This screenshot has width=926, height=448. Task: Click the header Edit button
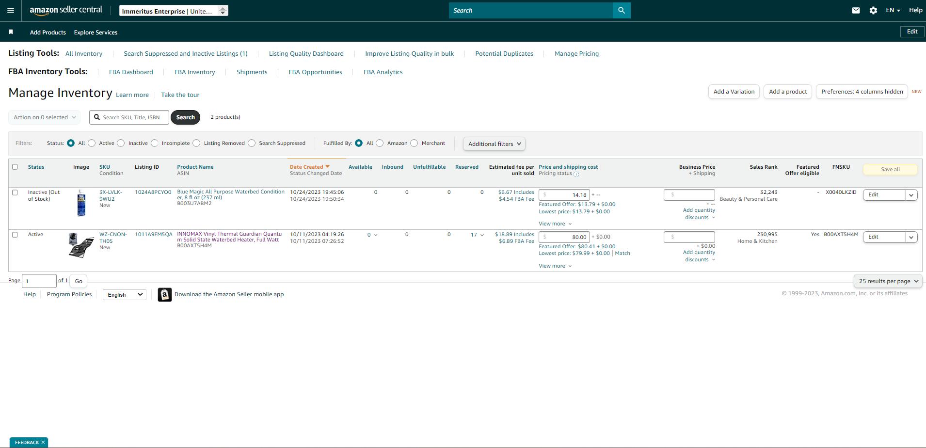point(912,32)
